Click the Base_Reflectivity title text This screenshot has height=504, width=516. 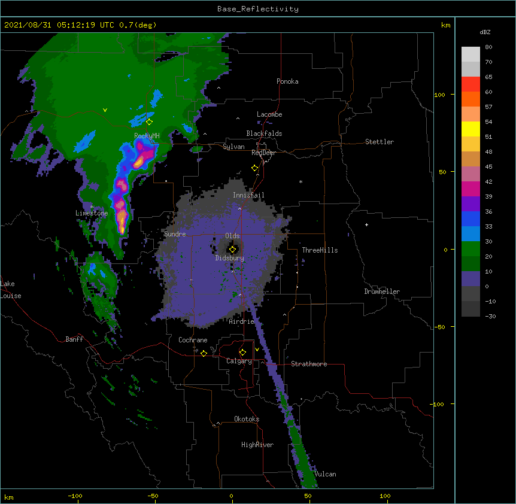pyautogui.click(x=258, y=9)
